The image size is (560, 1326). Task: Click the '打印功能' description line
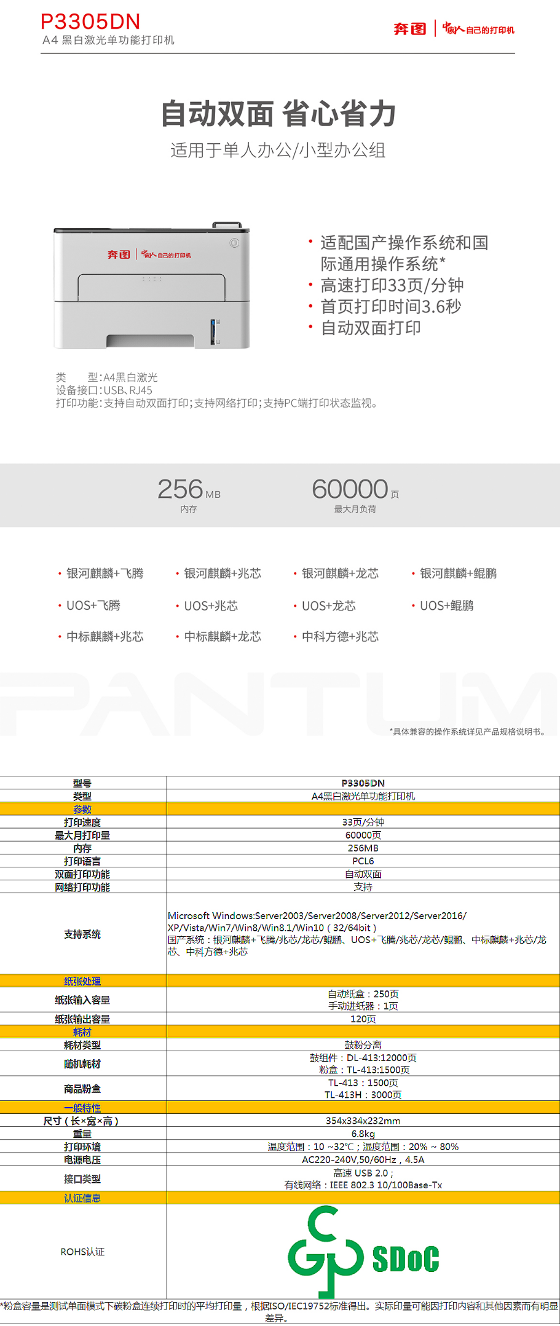(217, 403)
